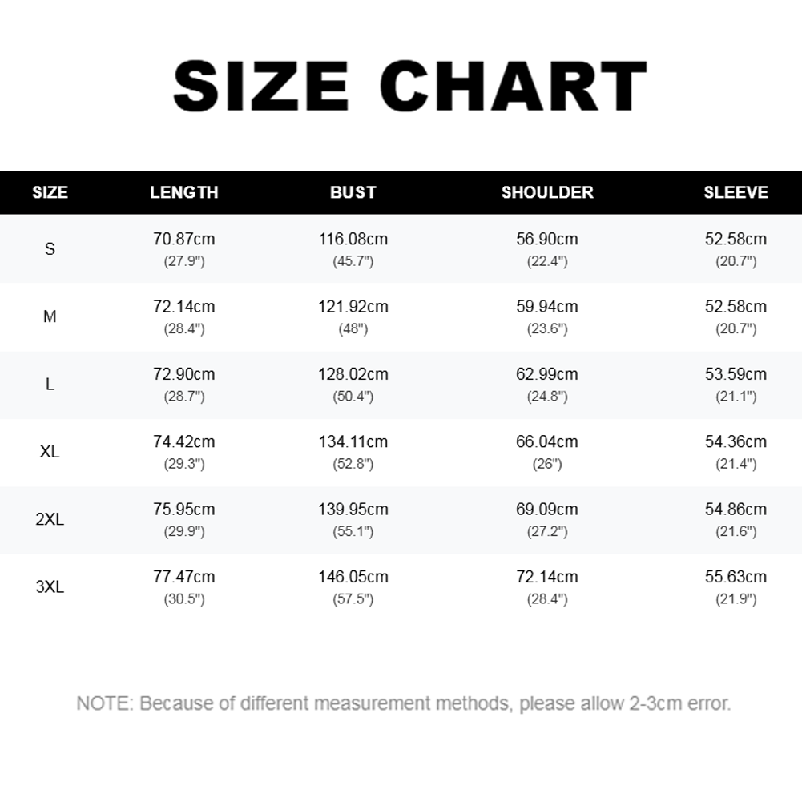Select the SIZE column header
This screenshot has height=802, width=802.
[50, 192]
